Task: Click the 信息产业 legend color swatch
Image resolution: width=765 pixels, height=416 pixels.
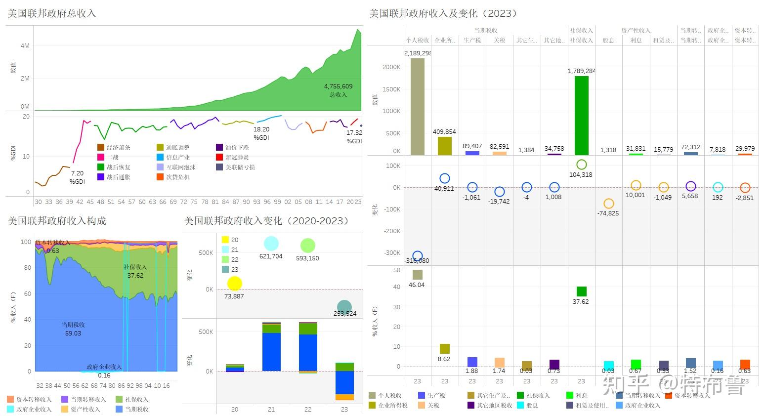Action: point(160,157)
